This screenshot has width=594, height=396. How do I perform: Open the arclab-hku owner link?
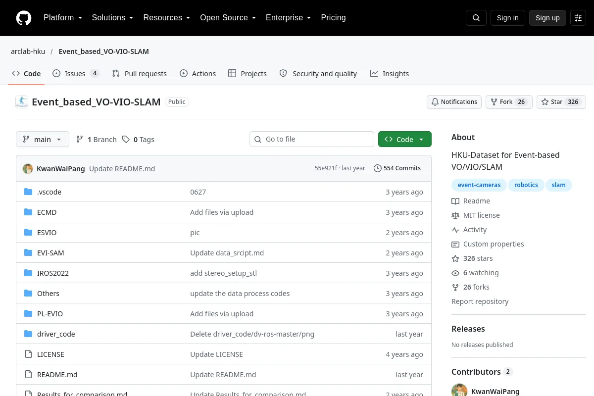click(28, 51)
